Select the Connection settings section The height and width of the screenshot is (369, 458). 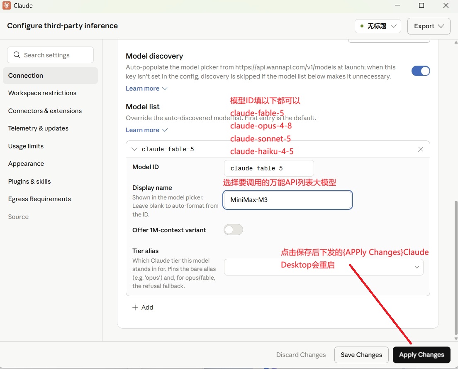50,76
